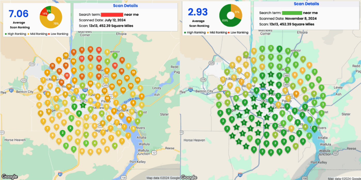Click the Google logo on the right map
Image resolution: width=361 pixels, height=180 pixels.
click(189, 177)
